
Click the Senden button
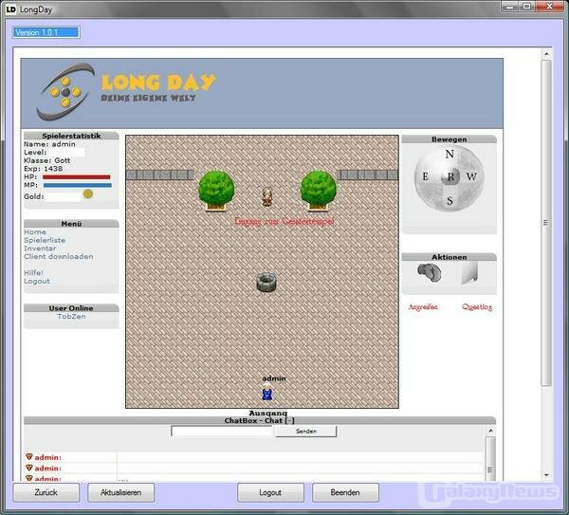click(306, 432)
